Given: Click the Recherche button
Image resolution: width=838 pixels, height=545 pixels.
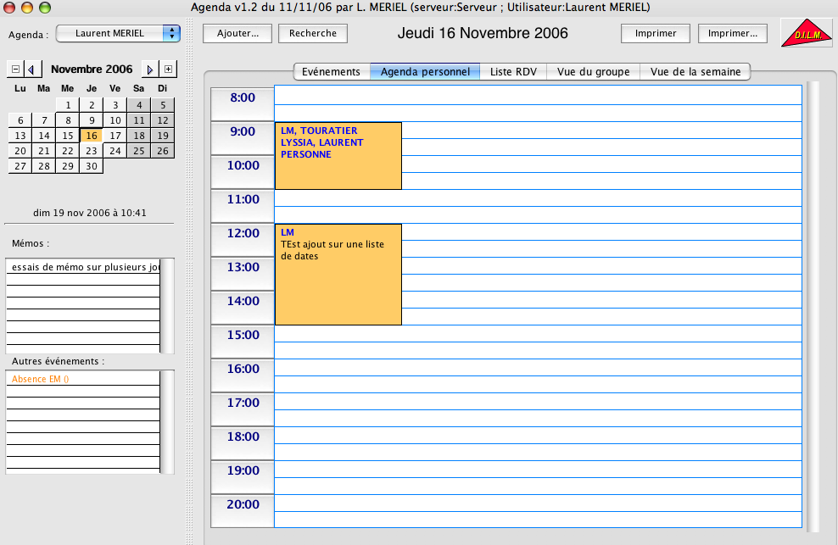Looking at the screenshot, I should 313,34.
